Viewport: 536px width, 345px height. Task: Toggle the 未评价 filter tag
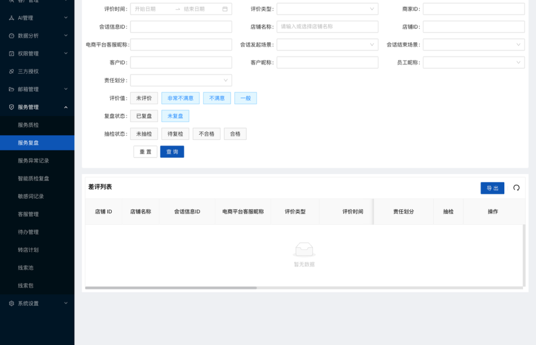coord(144,98)
